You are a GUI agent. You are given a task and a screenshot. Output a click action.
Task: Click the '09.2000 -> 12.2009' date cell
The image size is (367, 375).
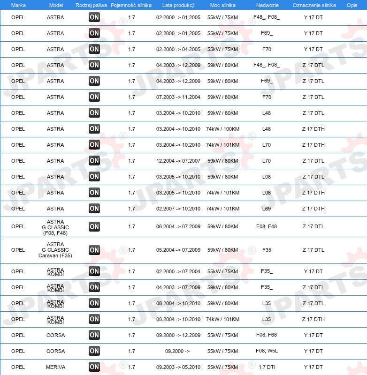(x=178, y=335)
